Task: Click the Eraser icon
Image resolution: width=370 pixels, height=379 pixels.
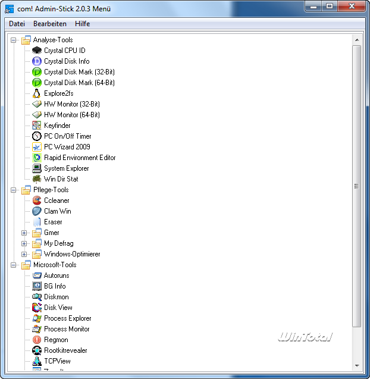Action: point(37,222)
